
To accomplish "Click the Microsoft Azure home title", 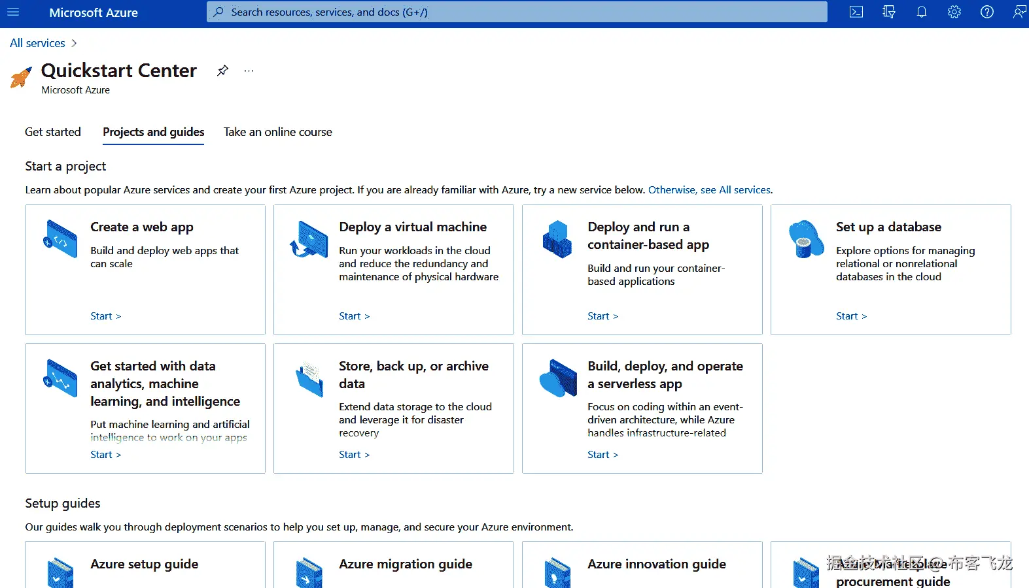I will coord(94,12).
